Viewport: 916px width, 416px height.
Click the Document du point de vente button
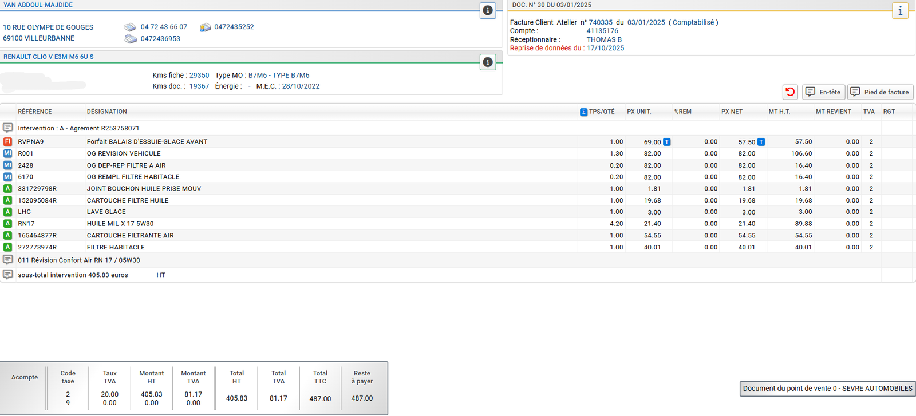827,389
